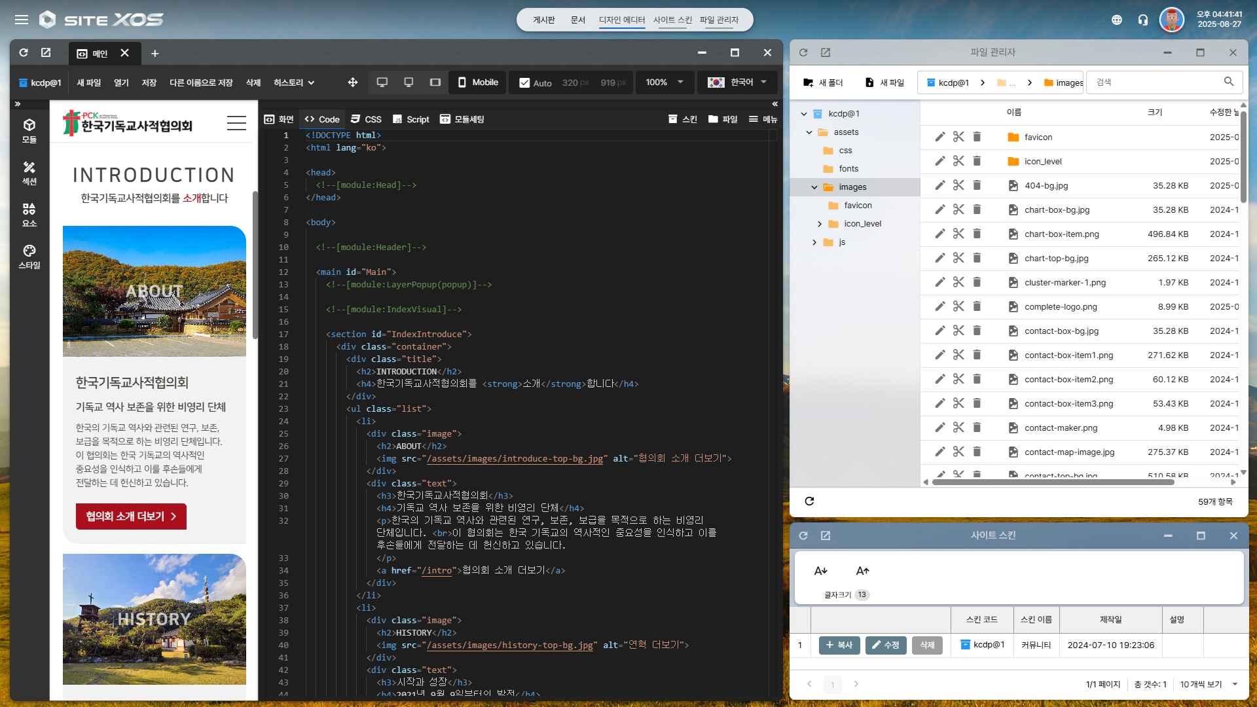Open design editor in new window icon
Screen dimensions: 1257x707
tap(46, 52)
